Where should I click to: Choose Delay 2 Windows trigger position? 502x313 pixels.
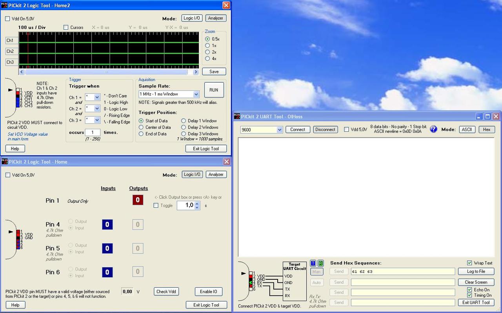[x=184, y=127]
